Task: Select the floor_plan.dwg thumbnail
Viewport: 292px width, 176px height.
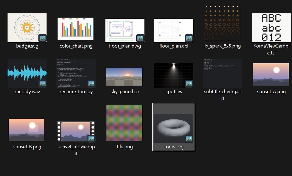Action: [125, 31]
